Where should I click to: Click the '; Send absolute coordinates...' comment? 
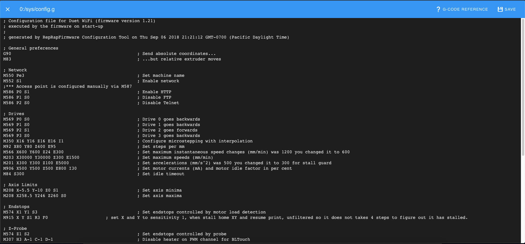[x=176, y=54]
